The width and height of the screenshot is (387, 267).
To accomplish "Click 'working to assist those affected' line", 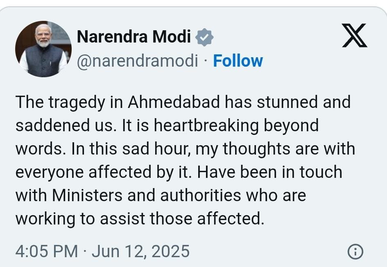I will pos(139,219).
